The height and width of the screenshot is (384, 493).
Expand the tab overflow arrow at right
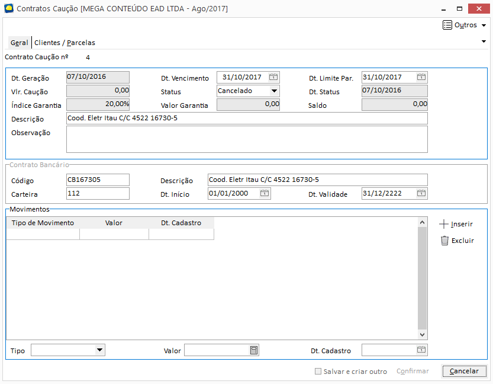(x=484, y=41)
